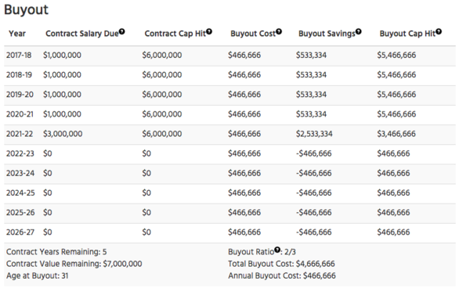Click 2018-19 buyout cost $466,666
This screenshot has height=288, width=470.
244,75
